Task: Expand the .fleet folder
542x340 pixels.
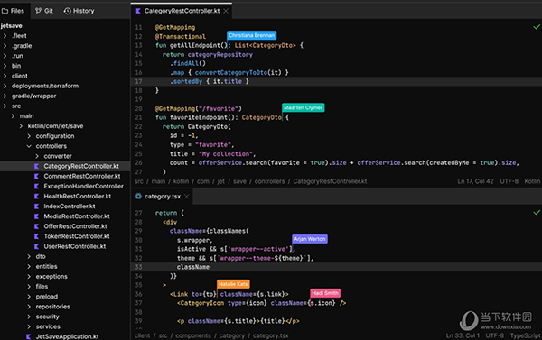Action: (5, 36)
